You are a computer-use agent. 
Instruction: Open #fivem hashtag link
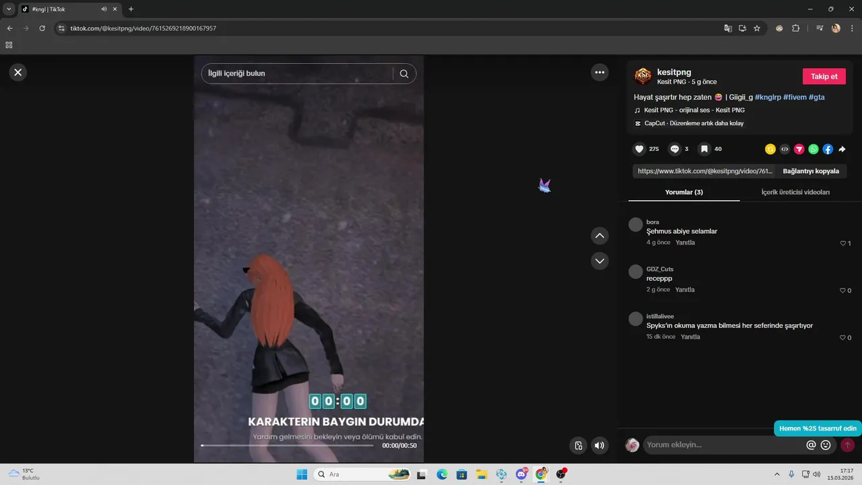(x=795, y=97)
